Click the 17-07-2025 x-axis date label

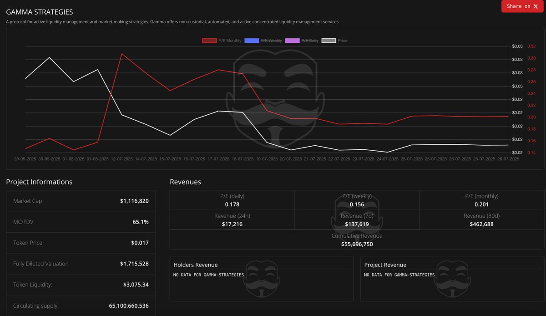point(218,159)
